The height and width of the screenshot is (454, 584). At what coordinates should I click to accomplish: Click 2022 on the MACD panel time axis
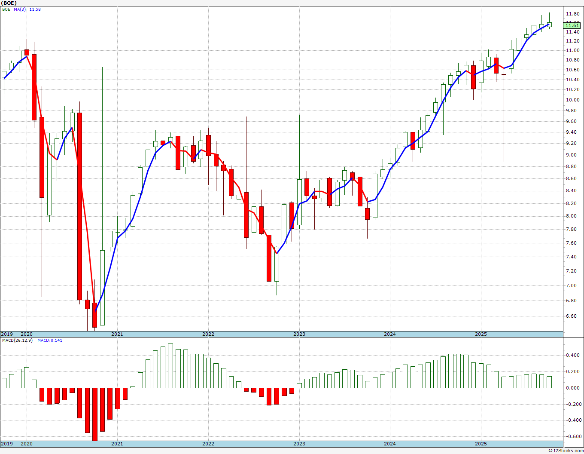pos(208,444)
